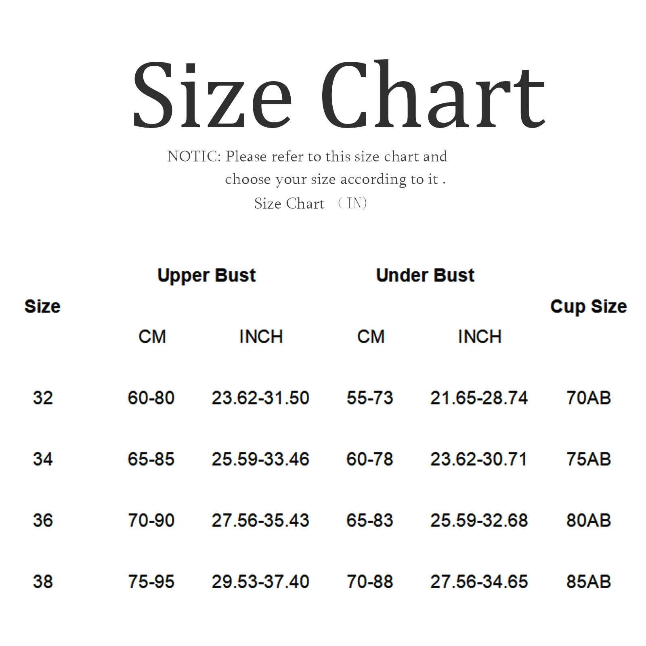Click the 75AB cup size cell
Viewport: 646px width, 646px height.
pyautogui.click(x=588, y=459)
